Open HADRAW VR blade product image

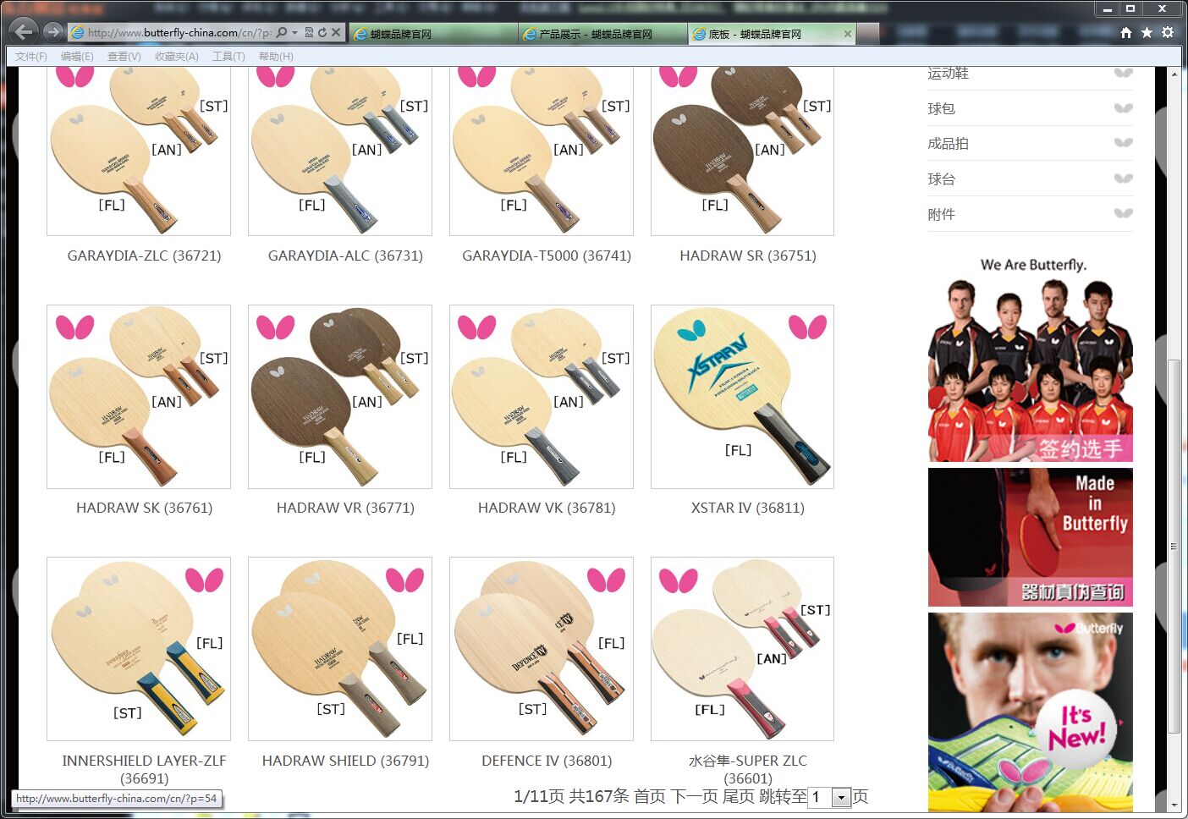coord(340,397)
